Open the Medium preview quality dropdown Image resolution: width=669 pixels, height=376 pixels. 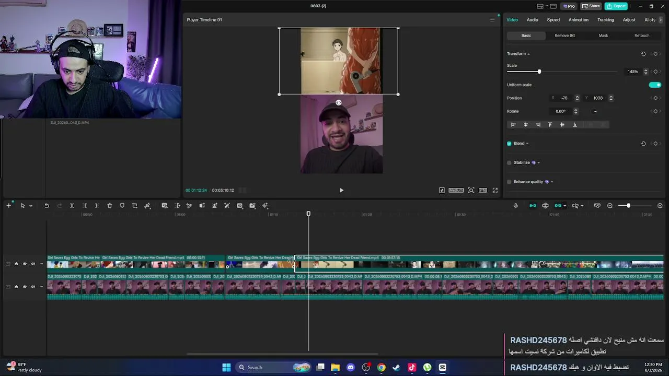456,191
